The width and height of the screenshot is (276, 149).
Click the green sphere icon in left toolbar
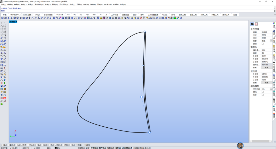coord(2,104)
